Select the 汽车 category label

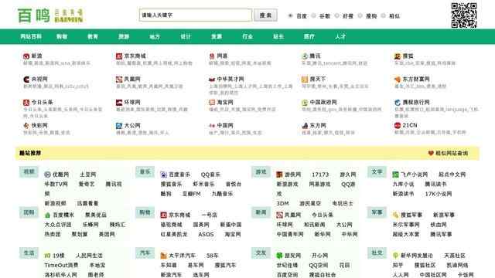(x=145, y=253)
